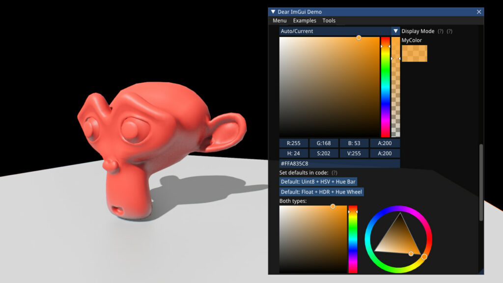
Task: Click the 'Set defaults in code:' label
Action: coord(304,172)
